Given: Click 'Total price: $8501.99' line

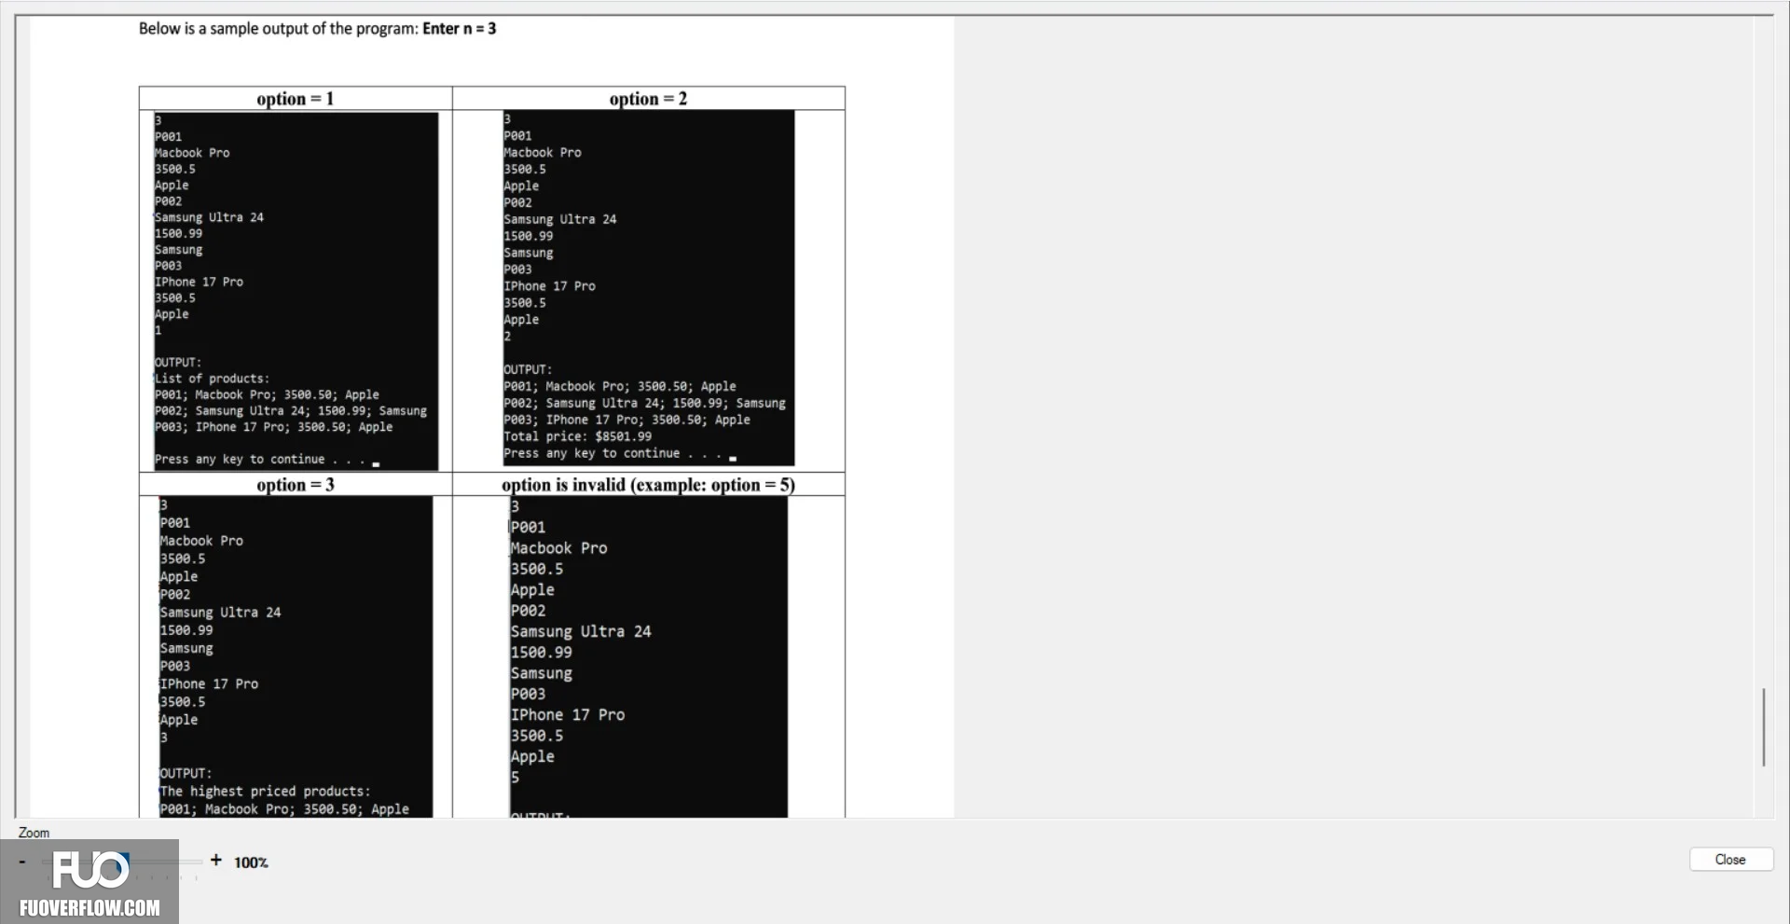Looking at the screenshot, I should click(578, 436).
